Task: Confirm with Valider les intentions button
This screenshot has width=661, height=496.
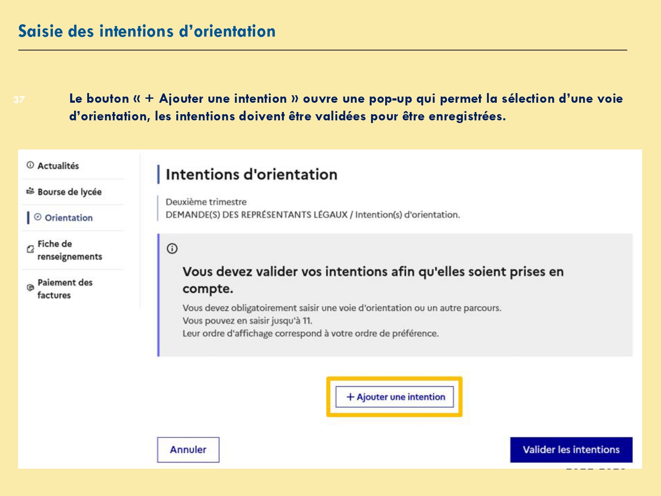Action: coord(571,450)
